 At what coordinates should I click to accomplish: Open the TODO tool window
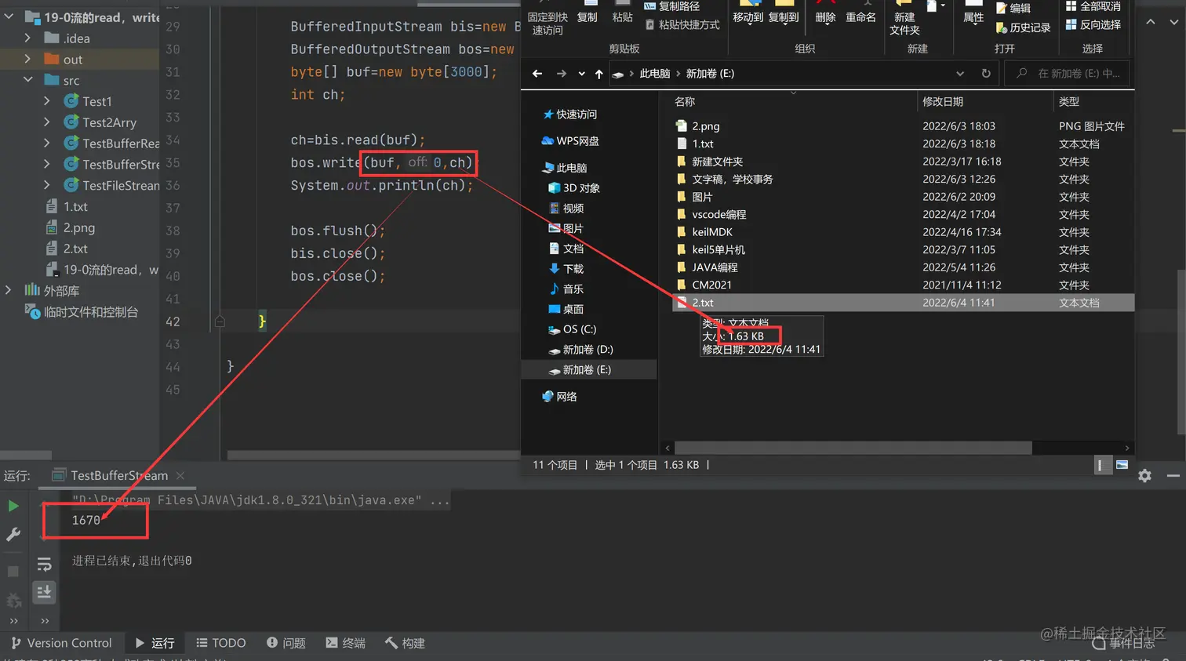coord(221,643)
